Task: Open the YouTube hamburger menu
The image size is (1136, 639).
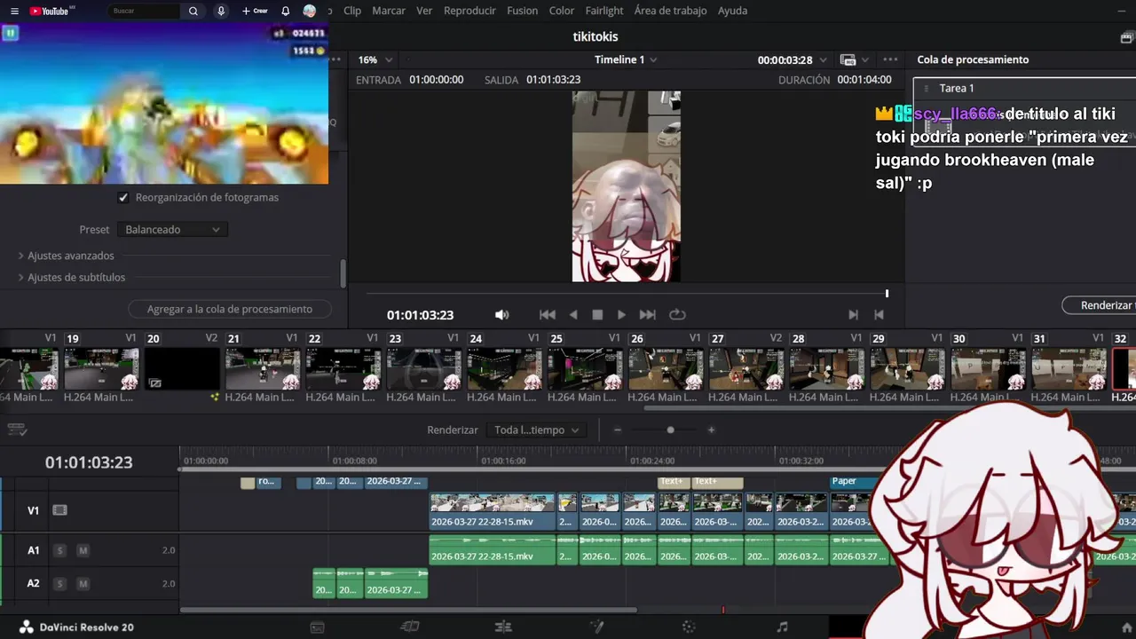Action: click(14, 11)
